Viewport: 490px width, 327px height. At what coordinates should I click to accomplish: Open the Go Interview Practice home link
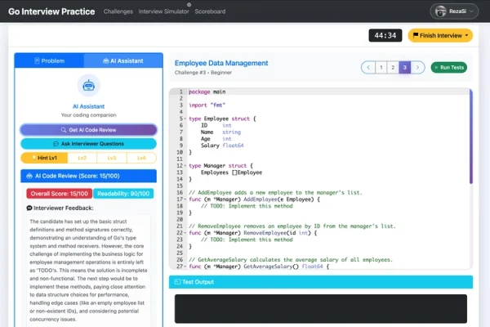tap(51, 11)
